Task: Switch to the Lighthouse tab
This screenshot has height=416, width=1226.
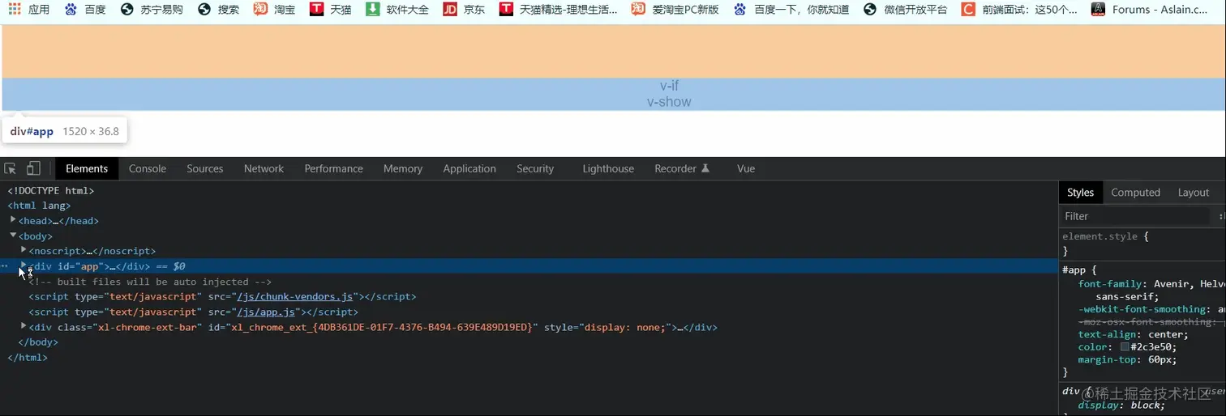Action: [608, 168]
